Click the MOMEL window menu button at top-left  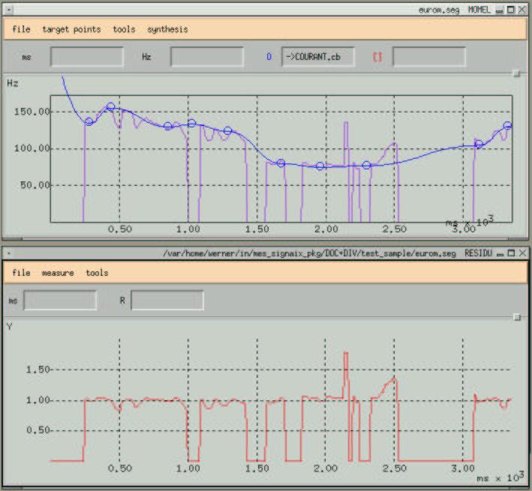pos(8,10)
